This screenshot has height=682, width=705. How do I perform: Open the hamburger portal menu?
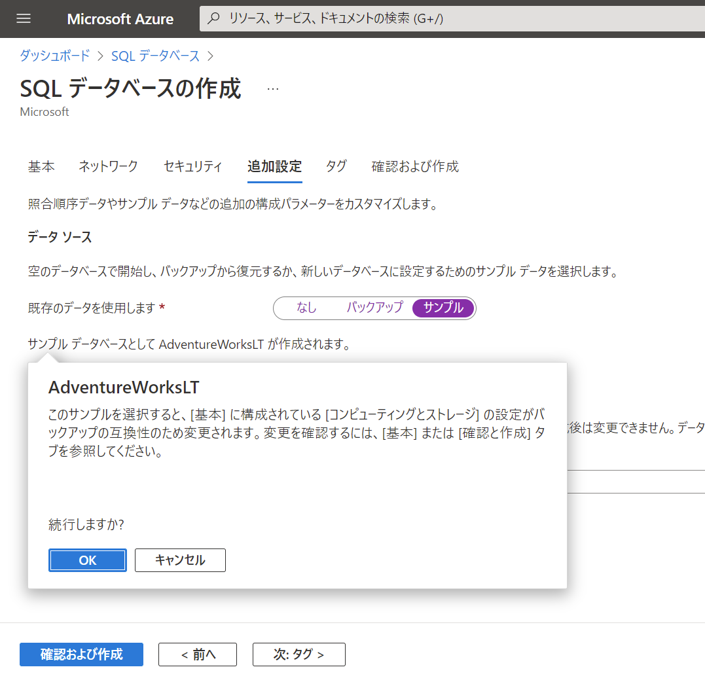[24, 18]
